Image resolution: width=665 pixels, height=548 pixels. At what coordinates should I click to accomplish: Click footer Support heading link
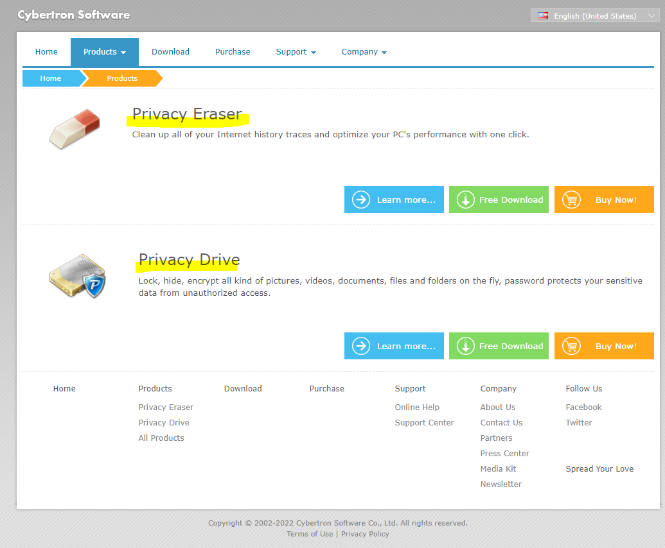pyautogui.click(x=410, y=388)
